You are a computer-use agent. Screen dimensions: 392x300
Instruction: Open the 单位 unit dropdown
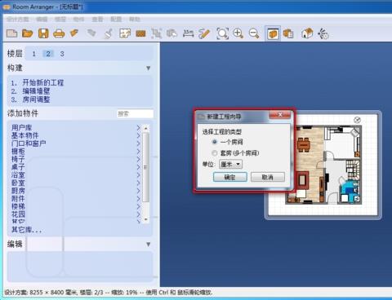click(230, 164)
